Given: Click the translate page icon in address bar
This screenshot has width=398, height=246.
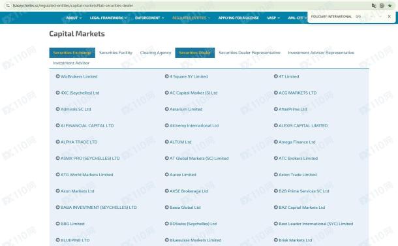Looking at the screenshot, I should coord(374,6).
